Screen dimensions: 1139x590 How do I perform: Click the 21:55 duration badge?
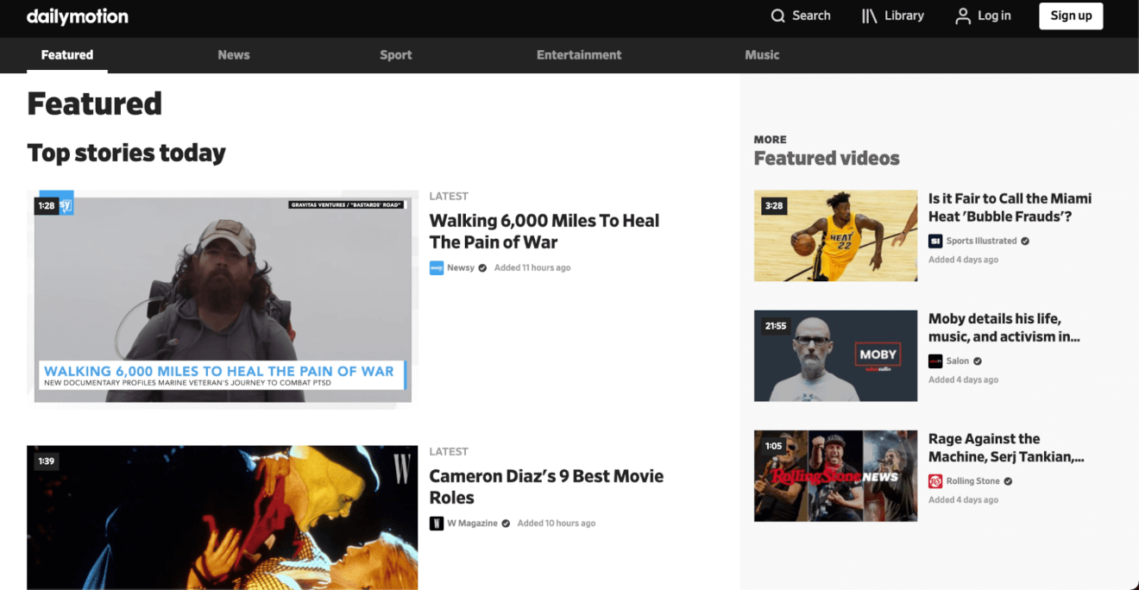[776, 326]
